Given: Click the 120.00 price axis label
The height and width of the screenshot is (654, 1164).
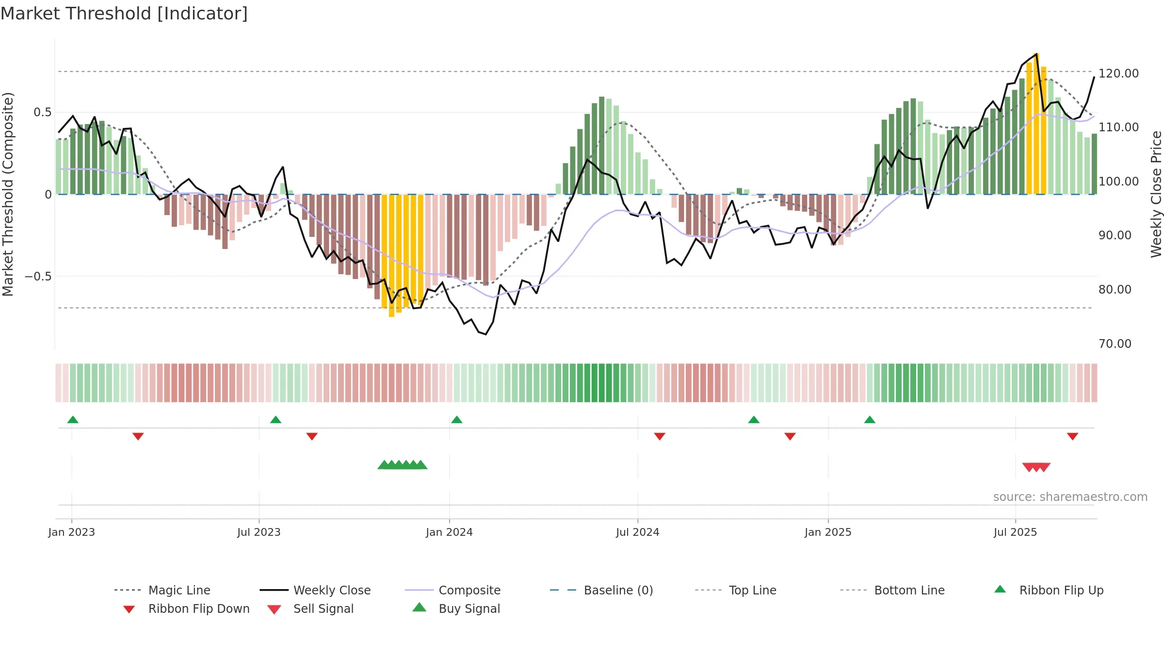Looking at the screenshot, I should click(1118, 74).
